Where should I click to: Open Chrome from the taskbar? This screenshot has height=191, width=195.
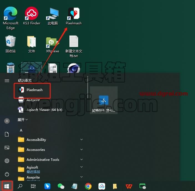[x=88, y=186]
